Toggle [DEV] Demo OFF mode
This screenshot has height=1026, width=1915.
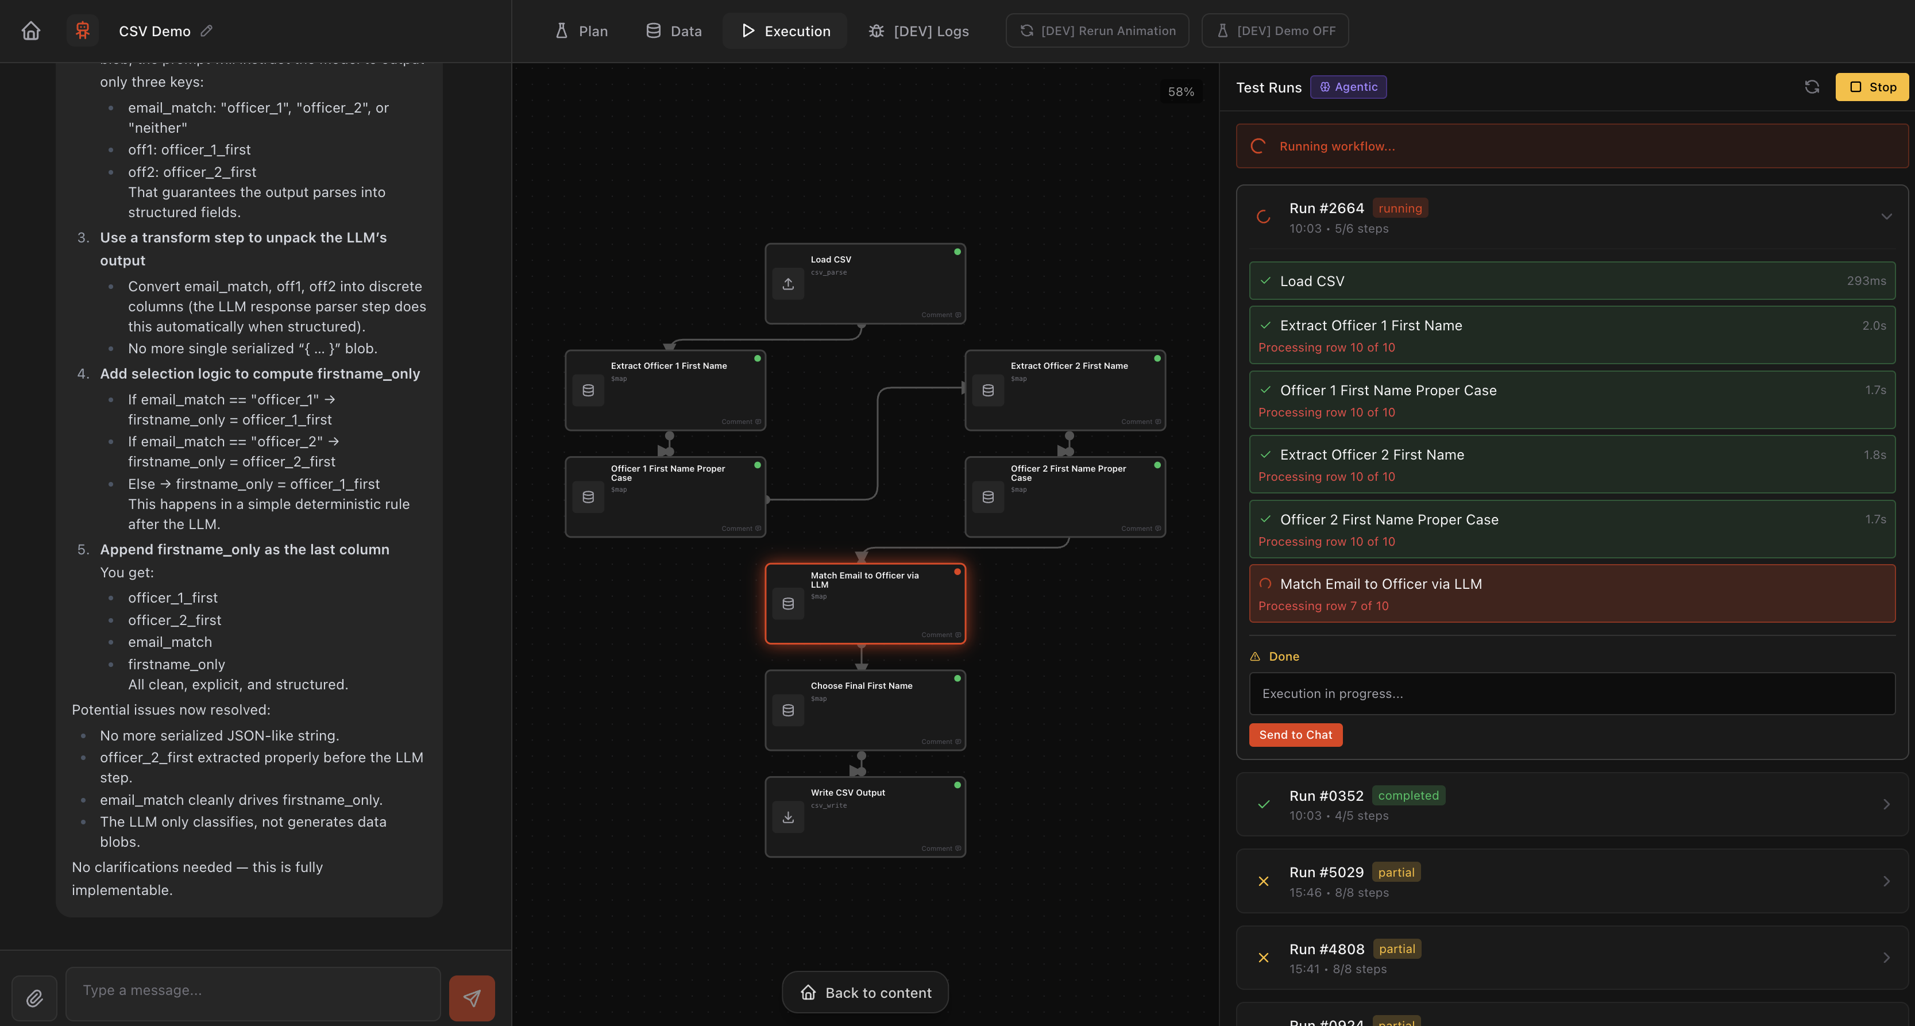[1274, 30]
